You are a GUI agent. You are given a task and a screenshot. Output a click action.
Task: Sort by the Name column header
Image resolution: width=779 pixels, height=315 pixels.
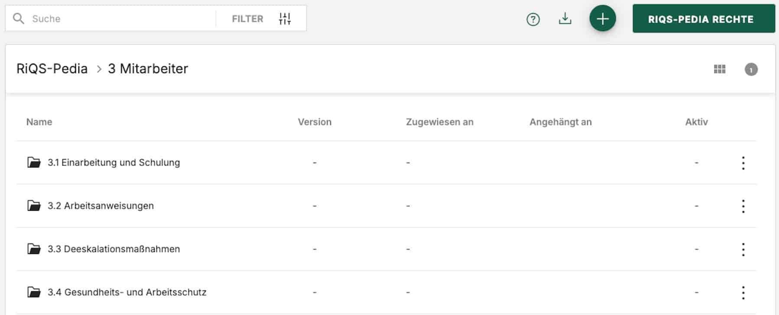click(x=39, y=122)
